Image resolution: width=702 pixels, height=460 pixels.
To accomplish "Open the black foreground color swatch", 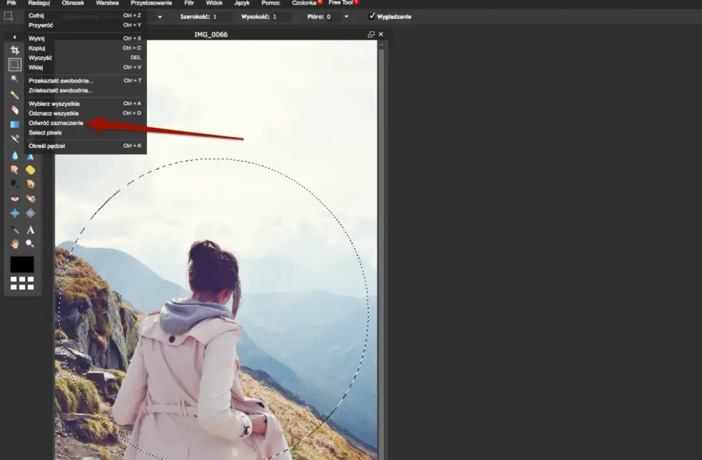I will [x=22, y=264].
